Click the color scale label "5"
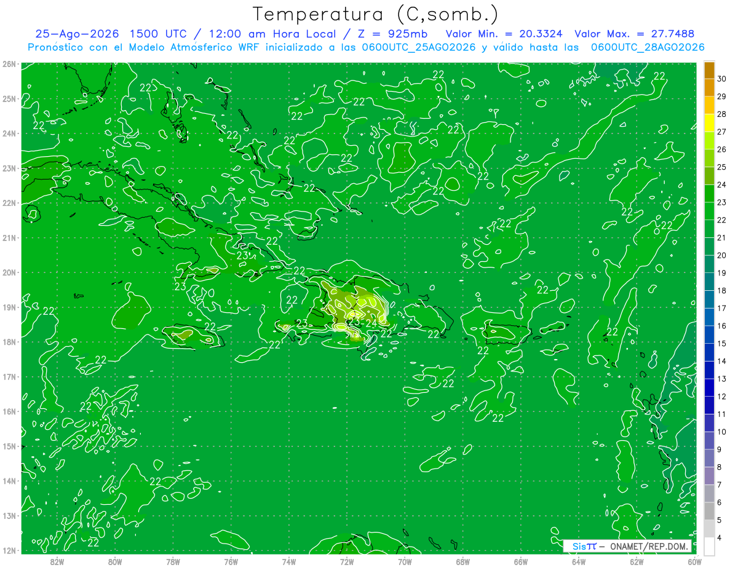The image size is (738, 570). [720, 520]
